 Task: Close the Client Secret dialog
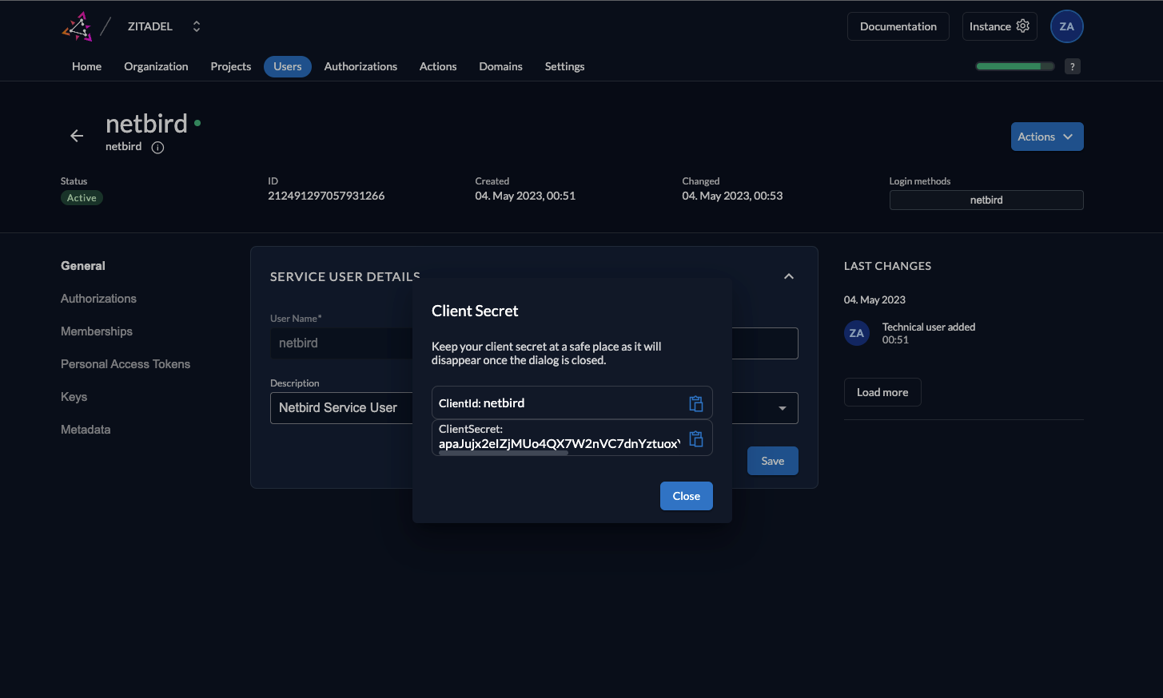tap(687, 496)
